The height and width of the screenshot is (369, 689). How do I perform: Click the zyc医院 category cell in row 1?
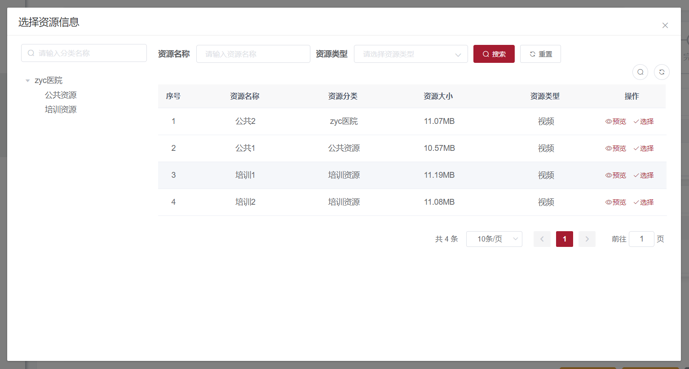[x=344, y=121]
